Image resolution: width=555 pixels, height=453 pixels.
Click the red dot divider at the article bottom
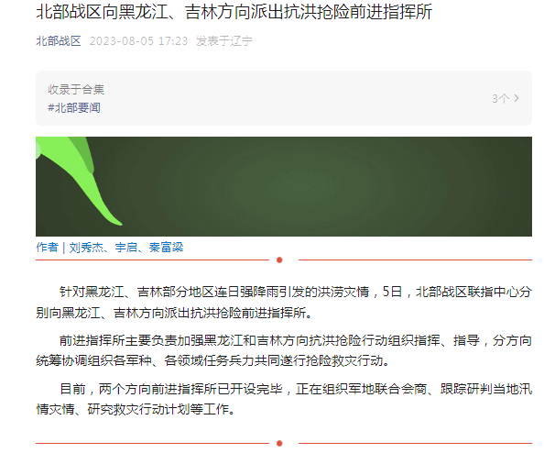coord(279,443)
